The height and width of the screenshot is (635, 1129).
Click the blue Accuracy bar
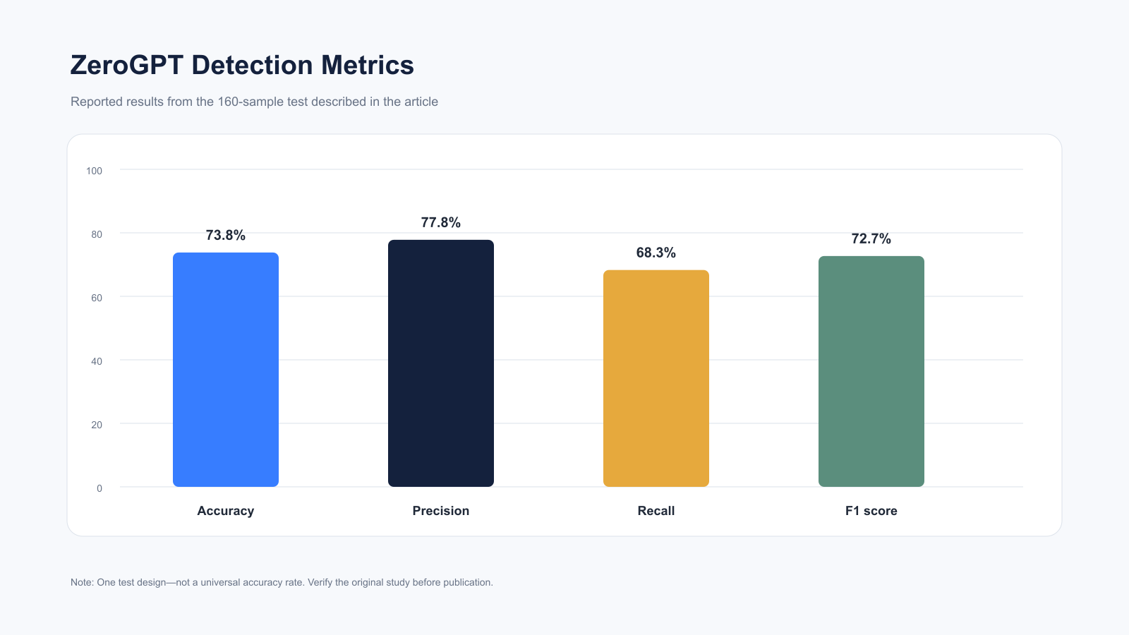click(226, 370)
